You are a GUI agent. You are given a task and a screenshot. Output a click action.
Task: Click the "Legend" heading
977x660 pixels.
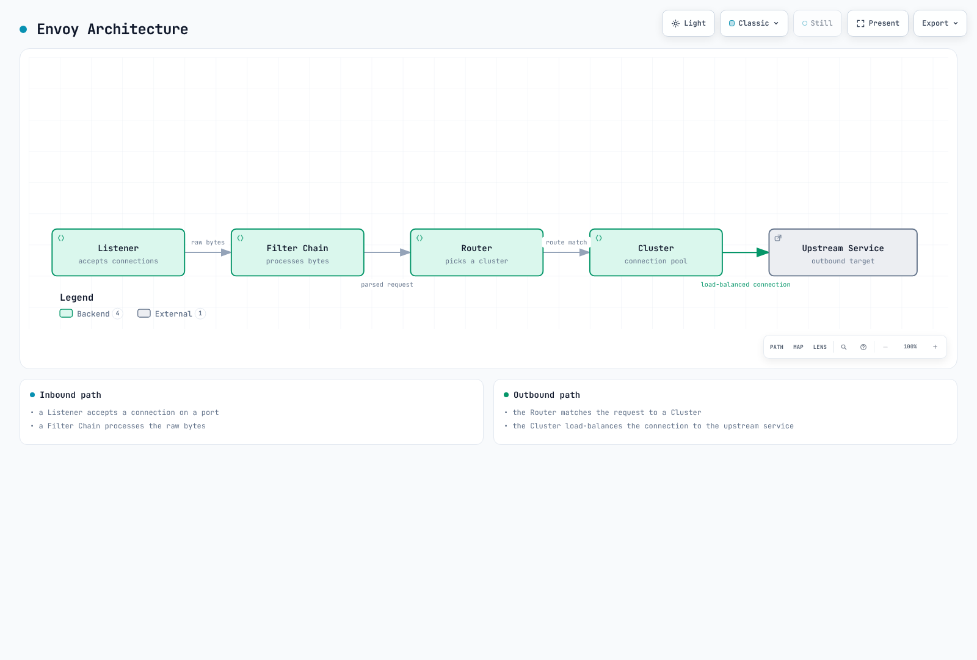tap(77, 298)
